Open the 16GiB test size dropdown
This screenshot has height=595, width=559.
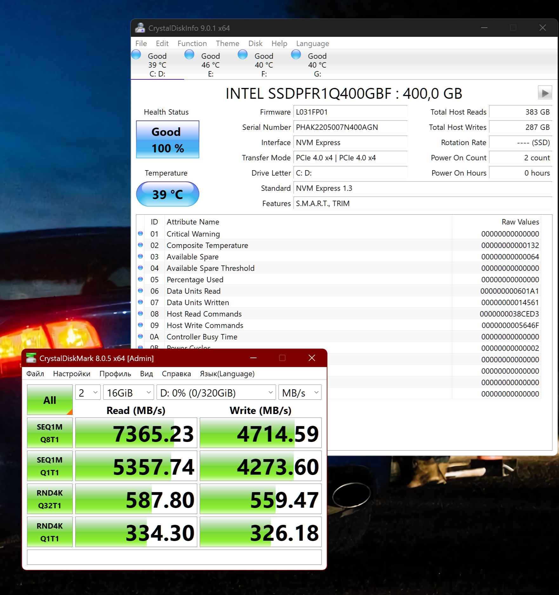pos(129,392)
